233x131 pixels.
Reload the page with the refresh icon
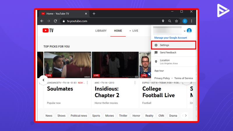55,21
